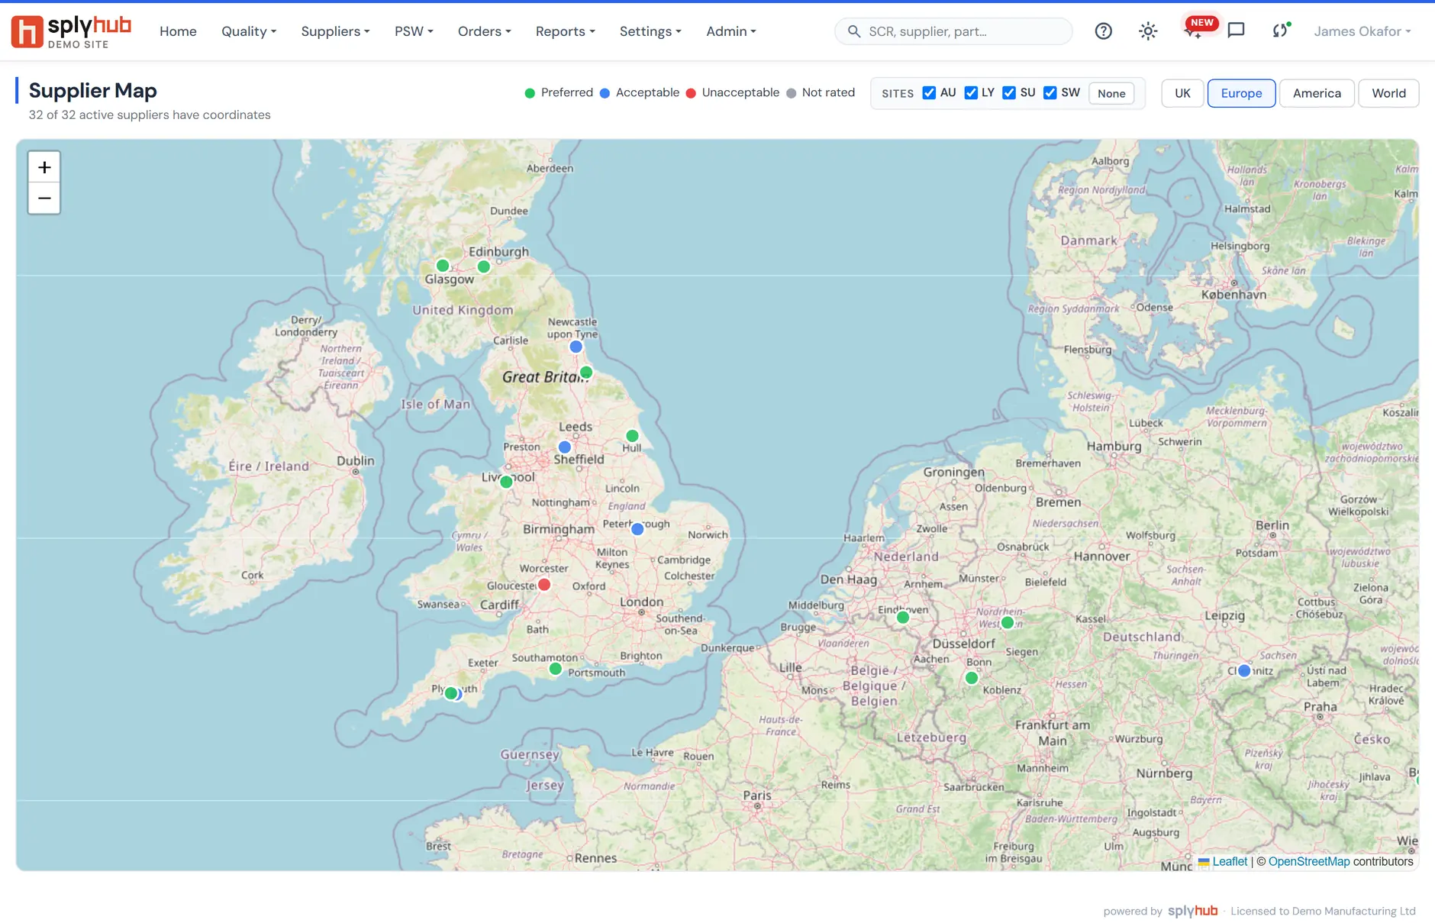Image resolution: width=1435 pixels, height=923 pixels.
Task: Open the help question mark icon
Action: click(x=1103, y=31)
